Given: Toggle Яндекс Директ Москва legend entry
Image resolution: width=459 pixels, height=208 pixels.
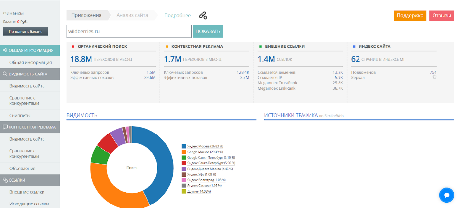Looking at the screenshot, I should [207, 169].
